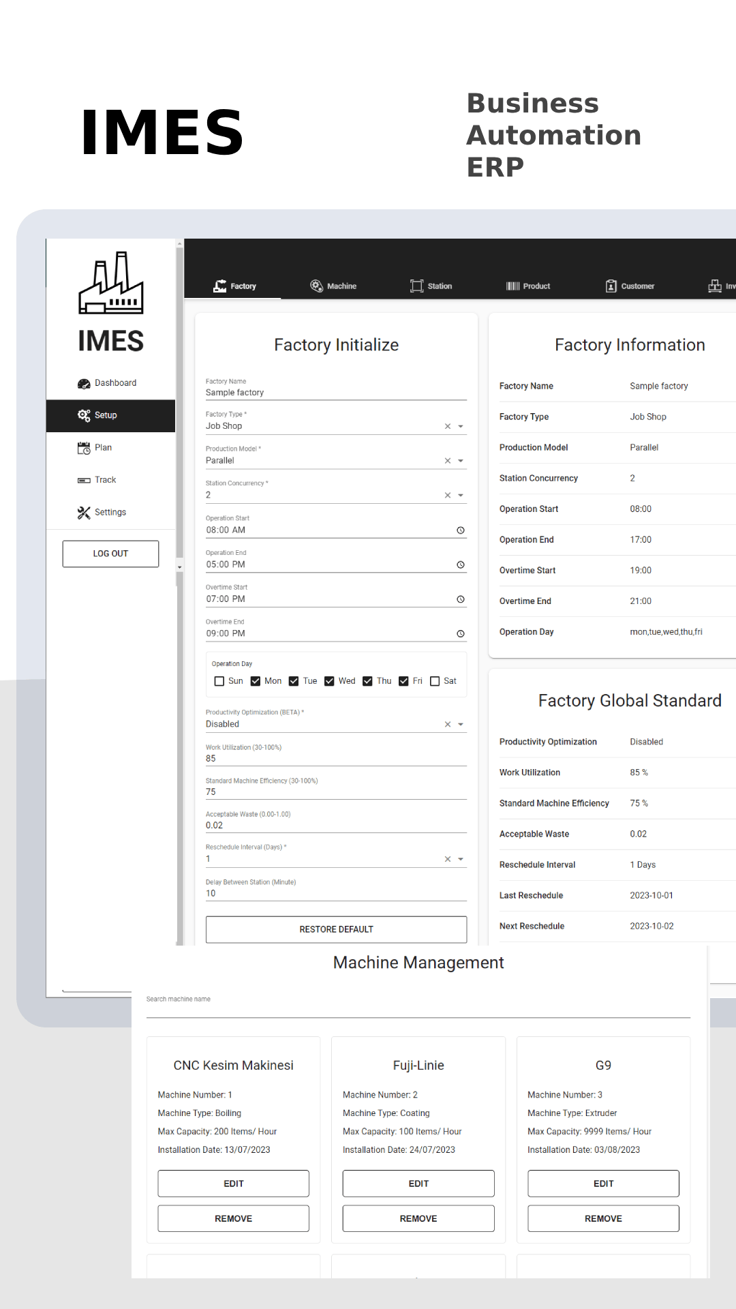736x1309 pixels.
Task: Toggle the Sat operation day checkbox
Action: 435,681
